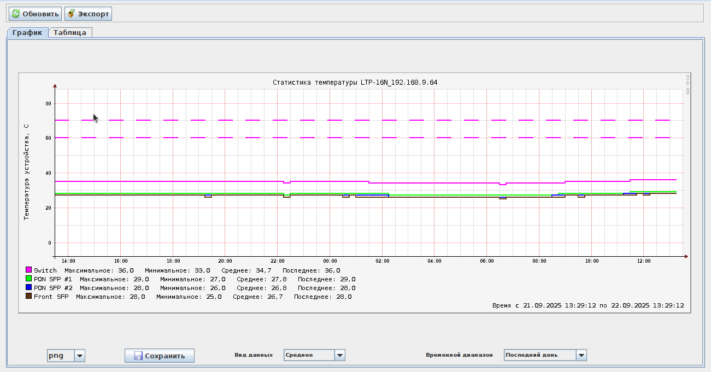711x372 pixels.
Task: Click the Y-axis label Температура устройства
Action: pyautogui.click(x=26, y=172)
